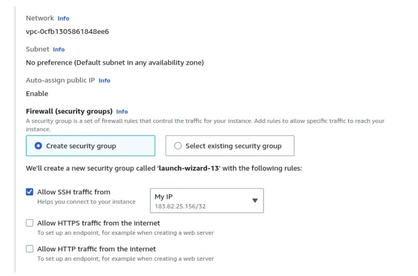This screenshot has width=418, height=276.
Task: Click the VPC ID vpc-0cfb1305861848ee6 text
Action: tap(67, 31)
